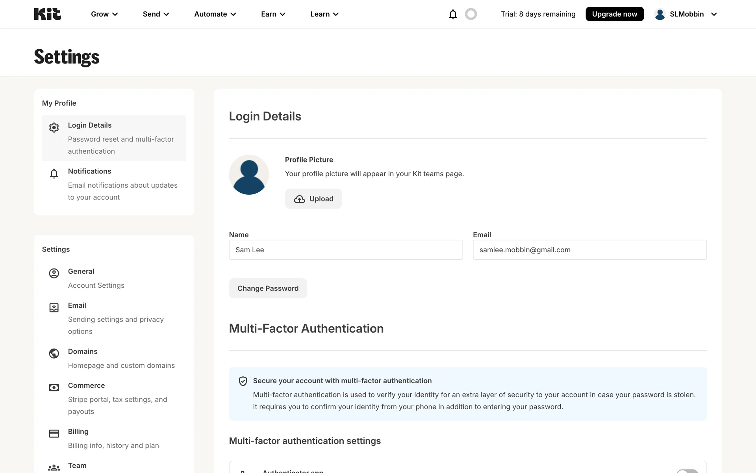Click the circular progress indicator icon

point(471,14)
